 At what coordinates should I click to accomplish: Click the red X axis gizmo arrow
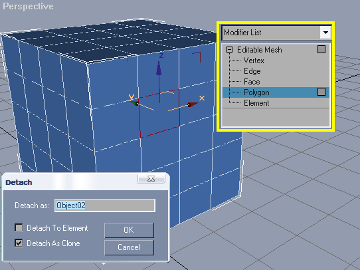(x=193, y=104)
